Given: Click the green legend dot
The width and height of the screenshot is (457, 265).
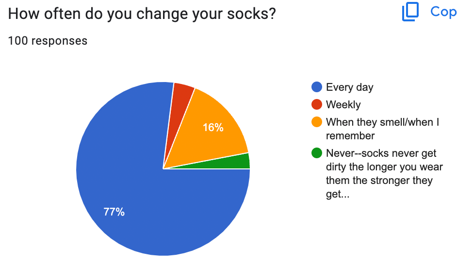Looking at the screenshot, I should tap(316, 153).
